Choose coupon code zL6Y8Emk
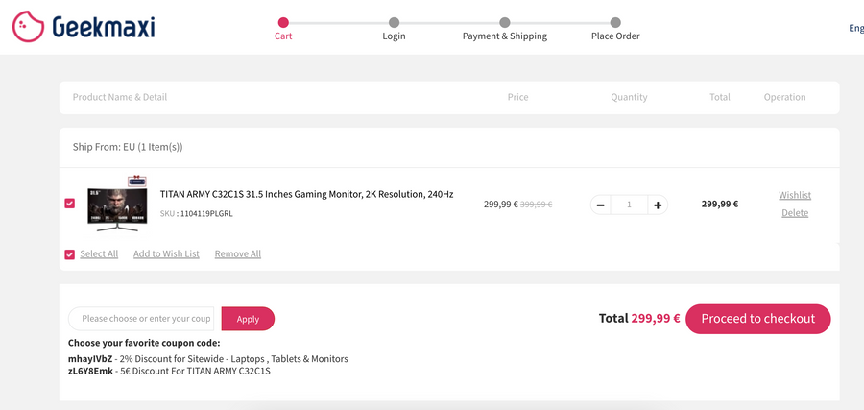The width and height of the screenshot is (864, 410). 90,371
